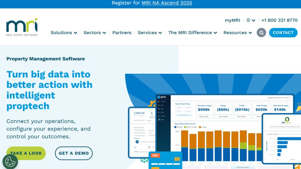Open MRI NA Ascend 2025 link

pos(167,3)
